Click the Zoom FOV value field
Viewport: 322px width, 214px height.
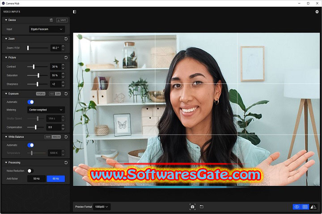(x=55, y=48)
